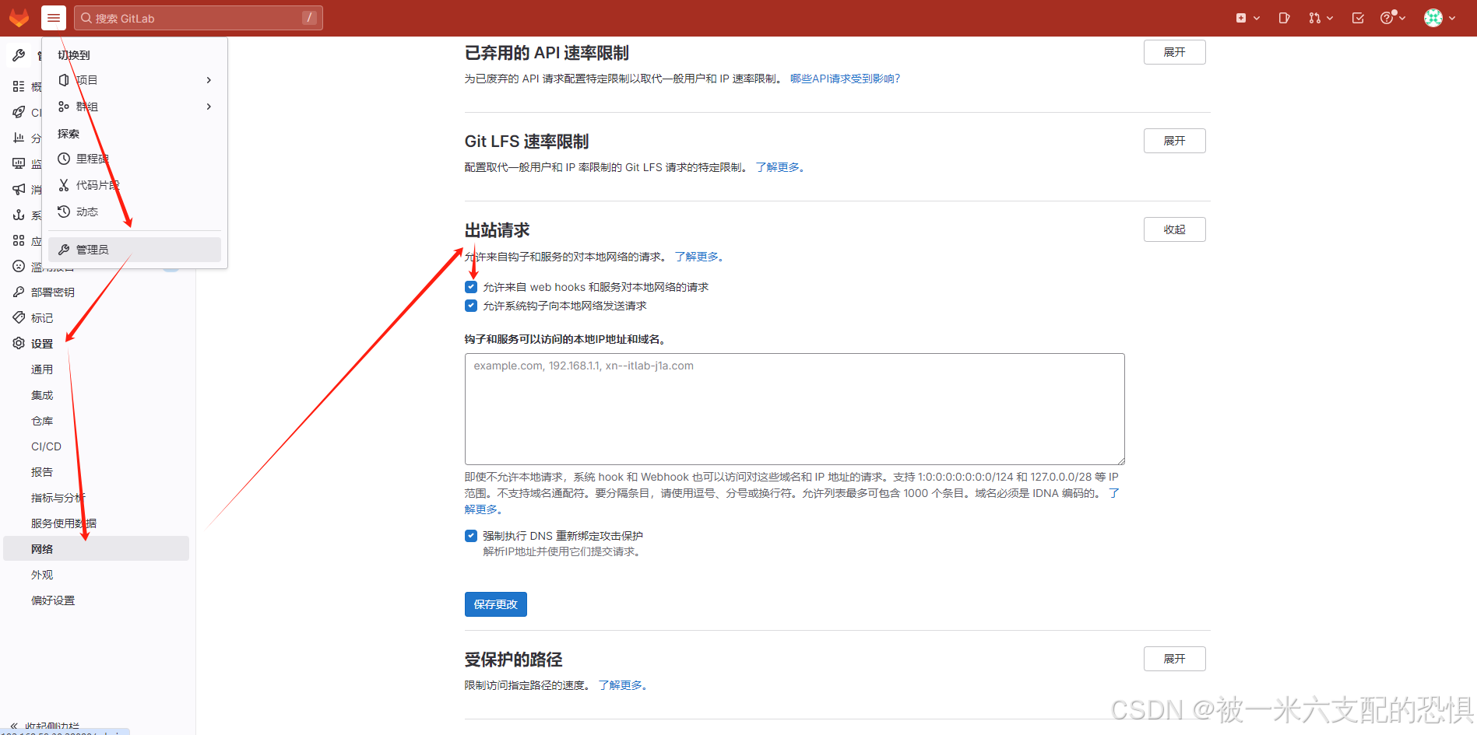This screenshot has height=735, width=1477.
Task: Open 动态 from explore menu
Action: 135,212
